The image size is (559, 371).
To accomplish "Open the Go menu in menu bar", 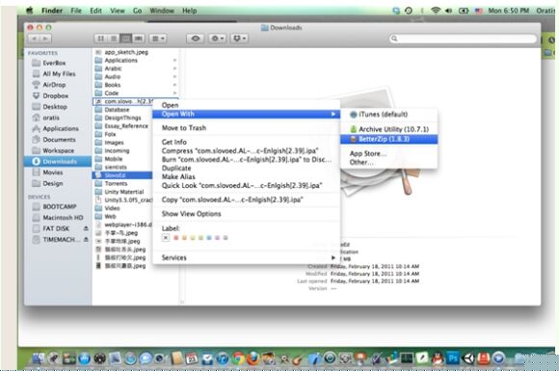I will [137, 11].
